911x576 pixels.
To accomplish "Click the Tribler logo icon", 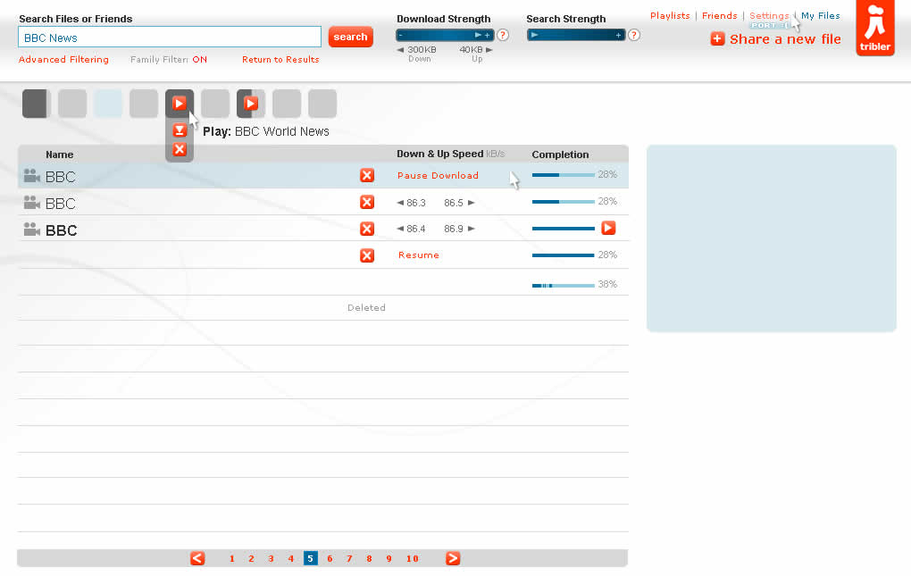I will (875, 28).
